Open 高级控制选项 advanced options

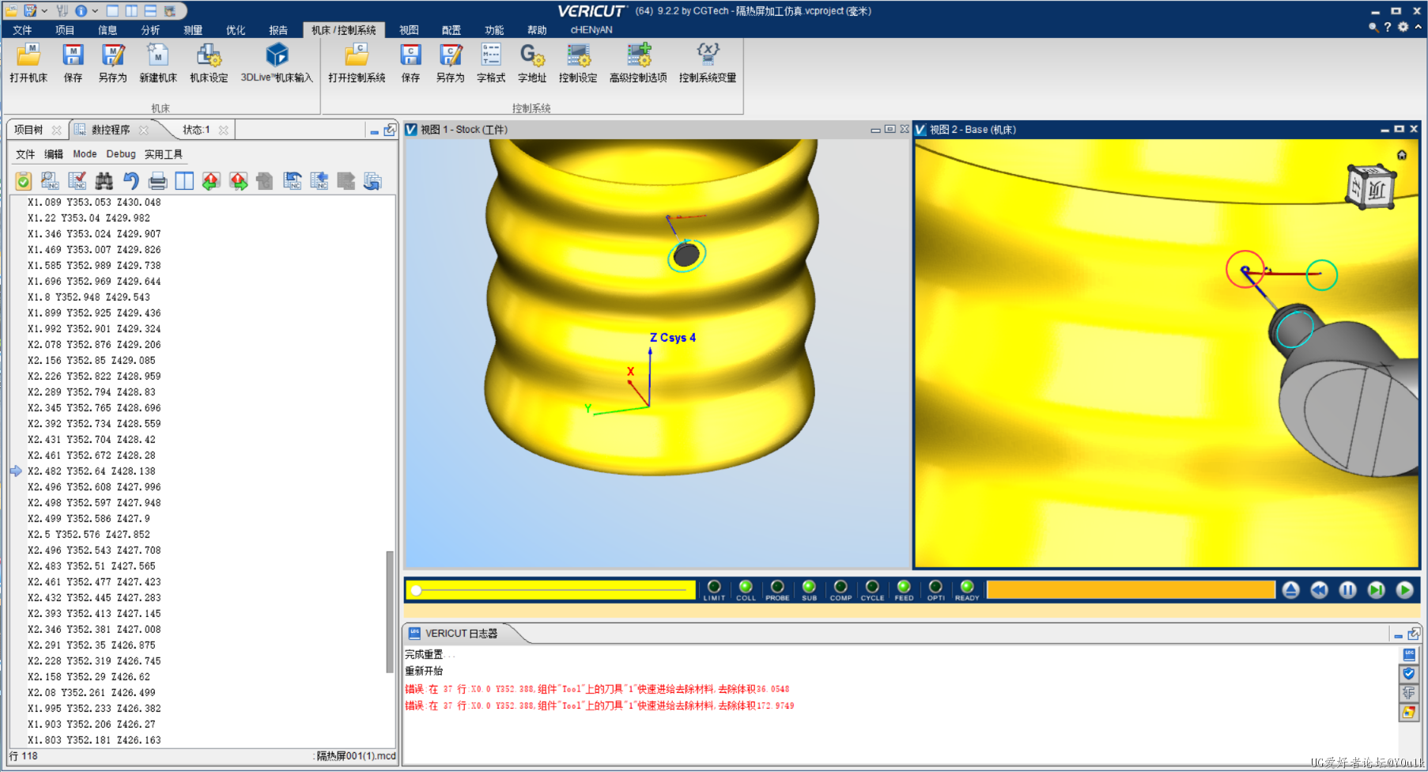pyautogui.click(x=638, y=62)
